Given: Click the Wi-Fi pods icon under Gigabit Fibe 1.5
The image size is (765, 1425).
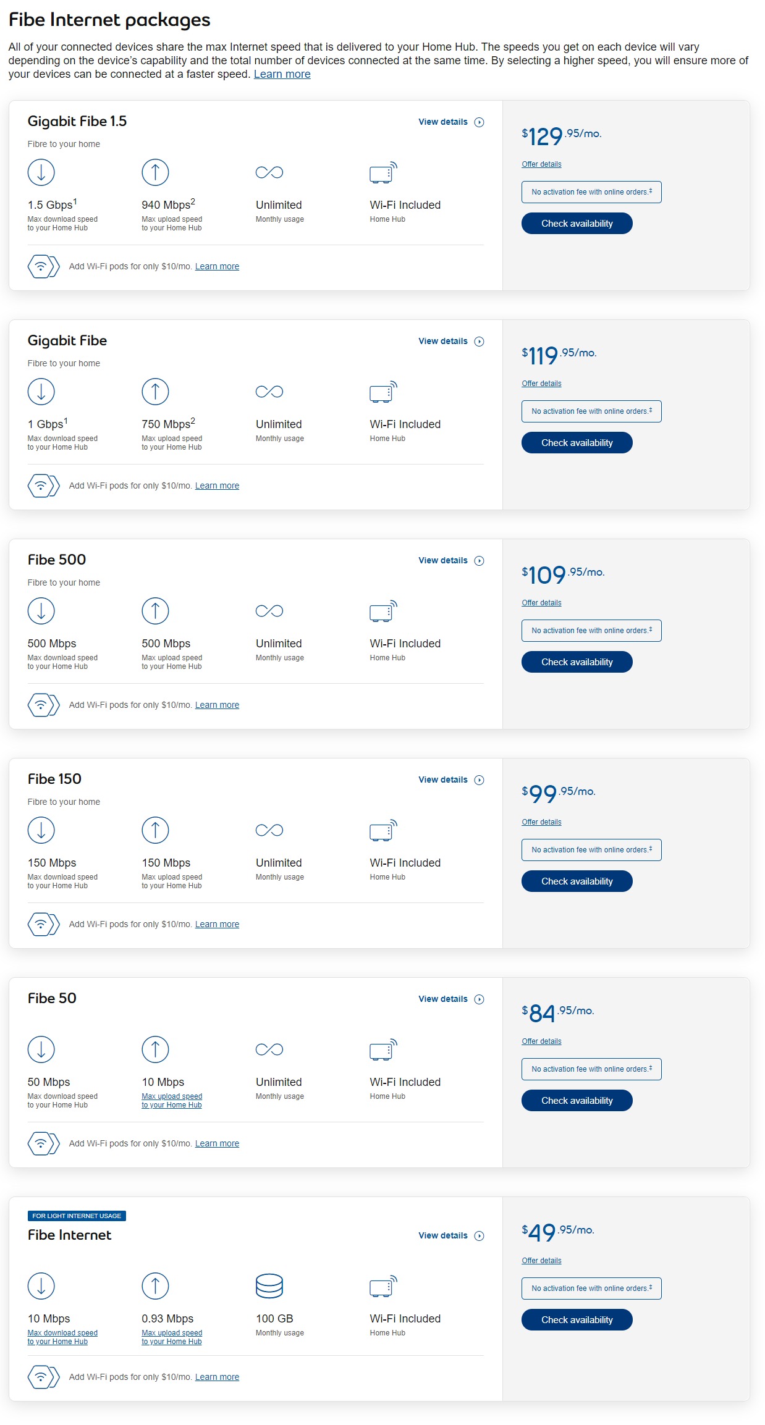Looking at the screenshot, I should (43, 266).
